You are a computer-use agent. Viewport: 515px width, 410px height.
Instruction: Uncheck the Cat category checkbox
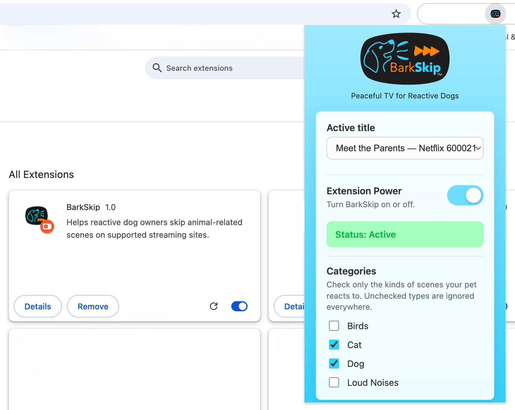[334, 345]
